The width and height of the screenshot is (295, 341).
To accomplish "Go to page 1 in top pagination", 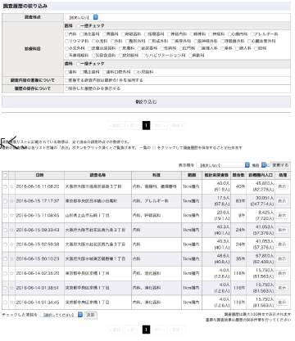I will (x=146, y=125).
